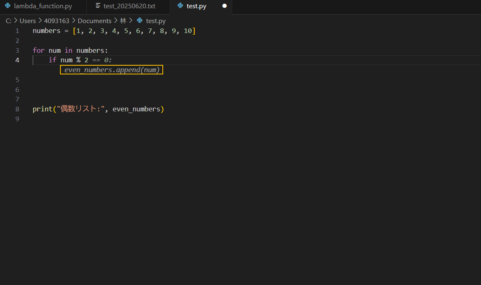This screenshot has height=285, width=481.
Task: Click line number 6 in the gutter
Action: (x=17, y=90)
